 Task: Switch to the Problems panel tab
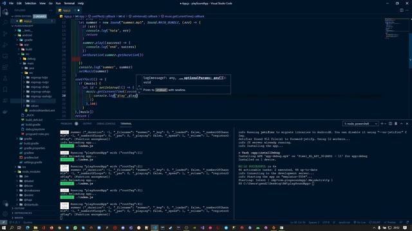(66, 124)
